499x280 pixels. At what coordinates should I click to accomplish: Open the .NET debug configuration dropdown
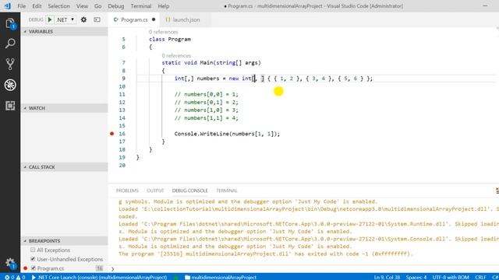[x=65, y=19]
